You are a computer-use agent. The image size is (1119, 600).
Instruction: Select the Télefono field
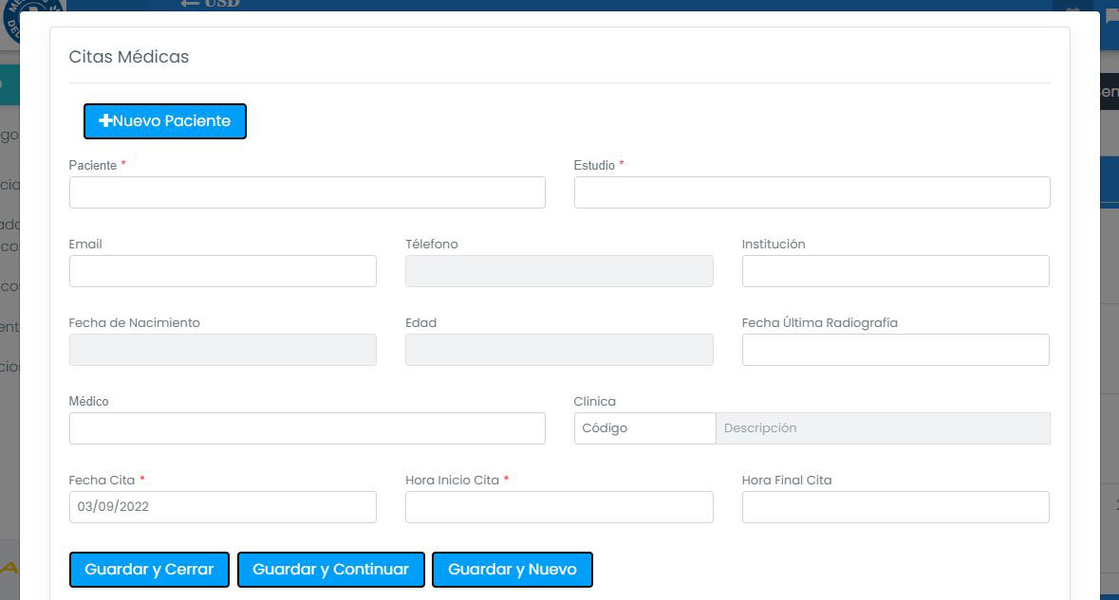point(559,271)
